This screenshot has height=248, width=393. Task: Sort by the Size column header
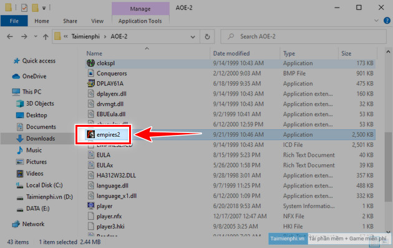pos(346,54)
